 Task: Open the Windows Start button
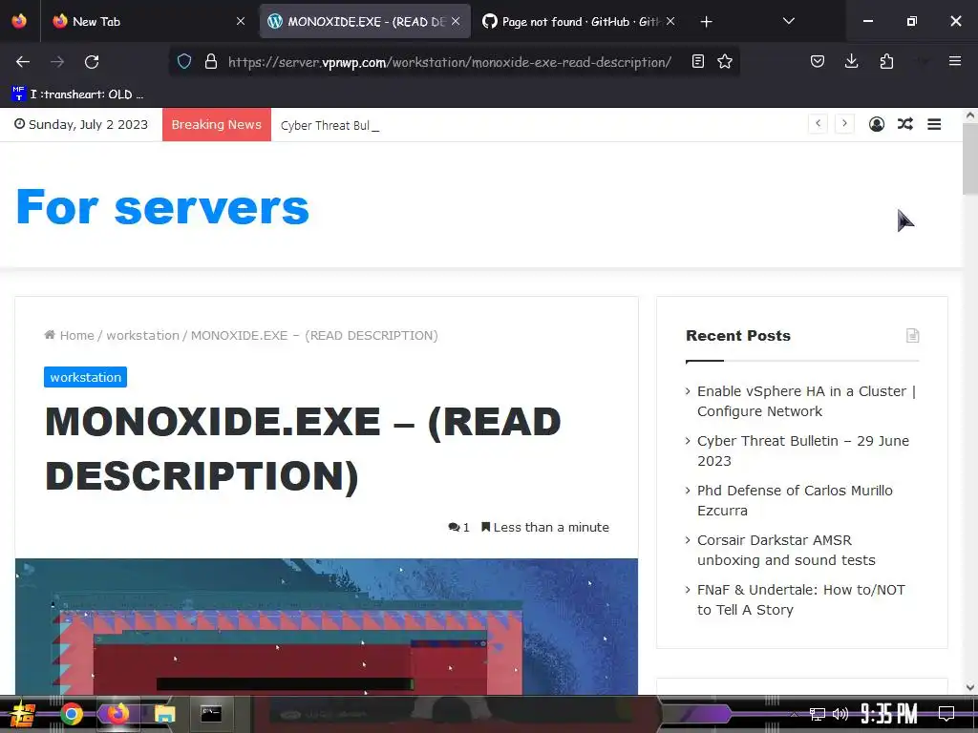(x=23, y=714)
